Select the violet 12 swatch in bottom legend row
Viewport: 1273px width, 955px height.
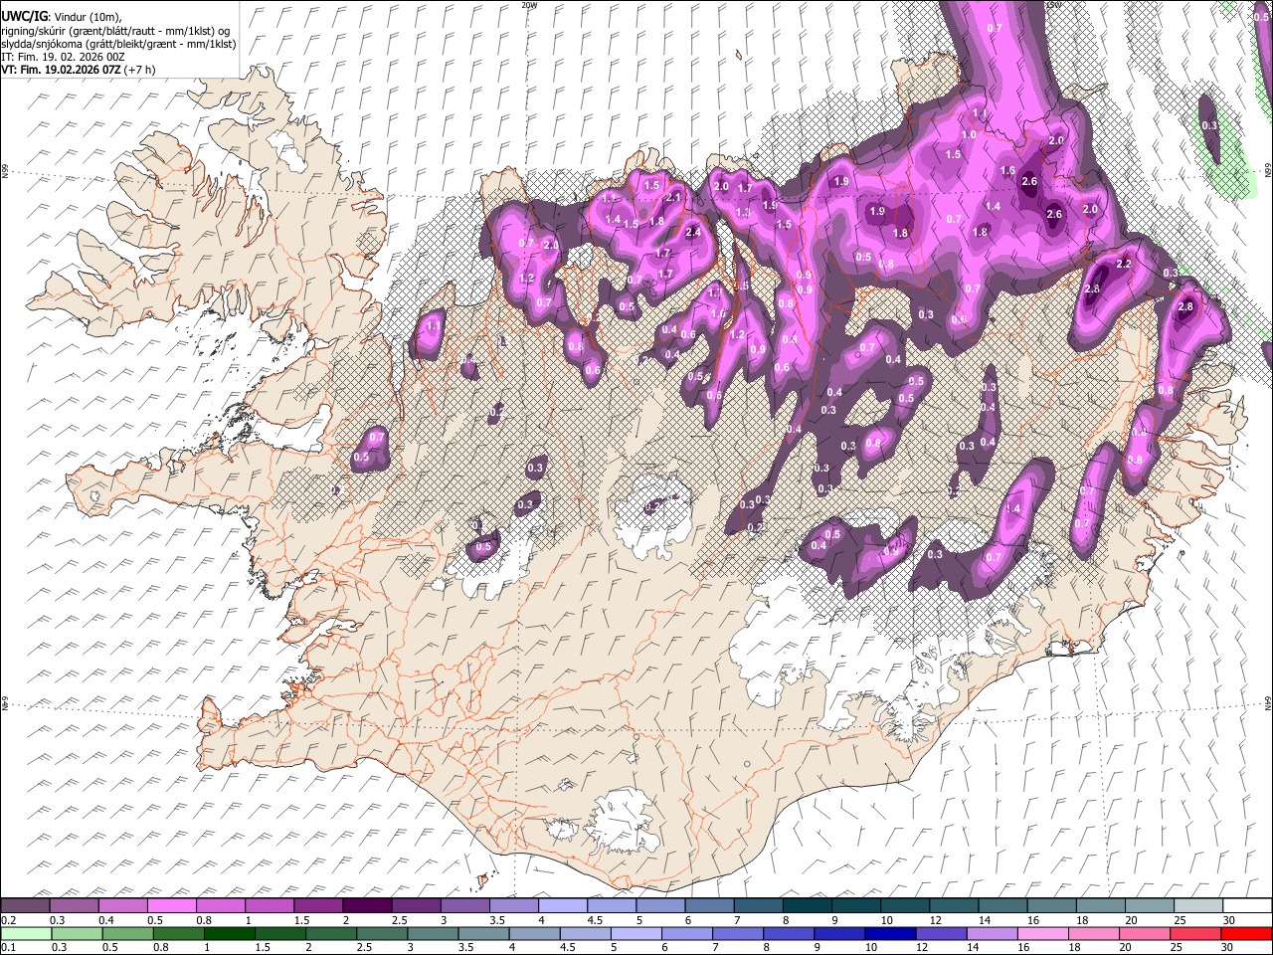(940, 933)
